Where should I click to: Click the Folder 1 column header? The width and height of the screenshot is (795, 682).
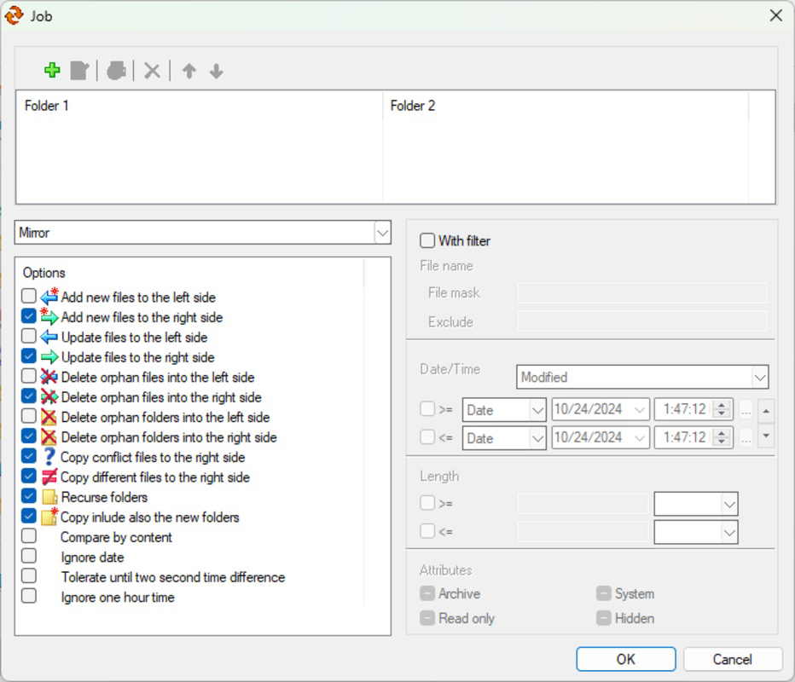[199, 106]
